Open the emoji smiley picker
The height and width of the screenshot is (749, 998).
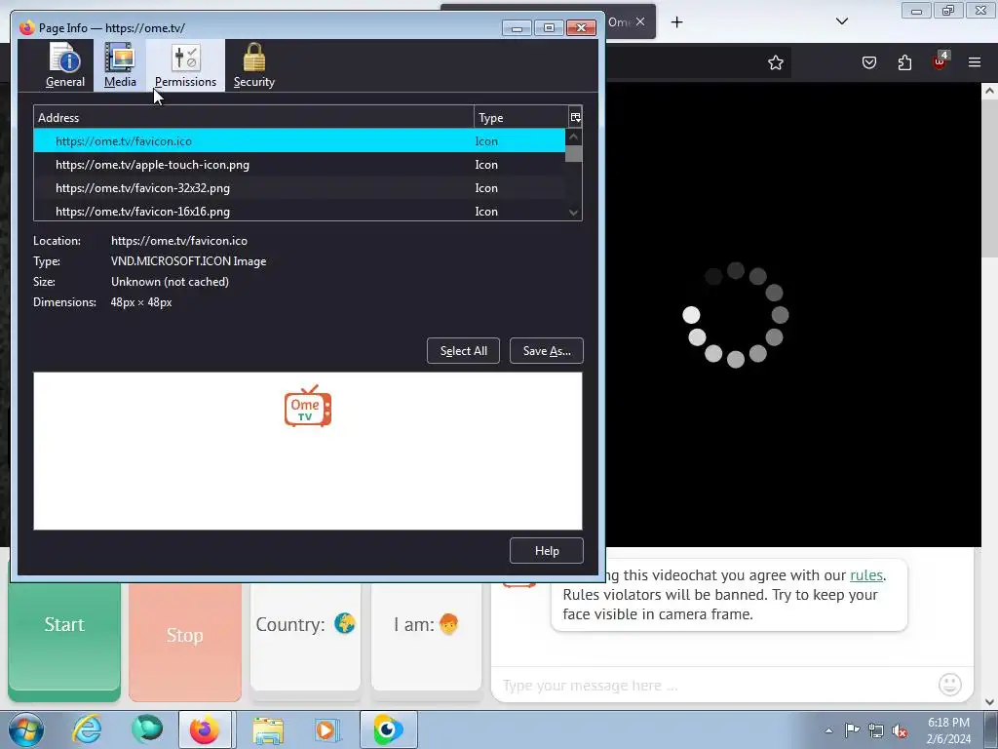[950, 685]
